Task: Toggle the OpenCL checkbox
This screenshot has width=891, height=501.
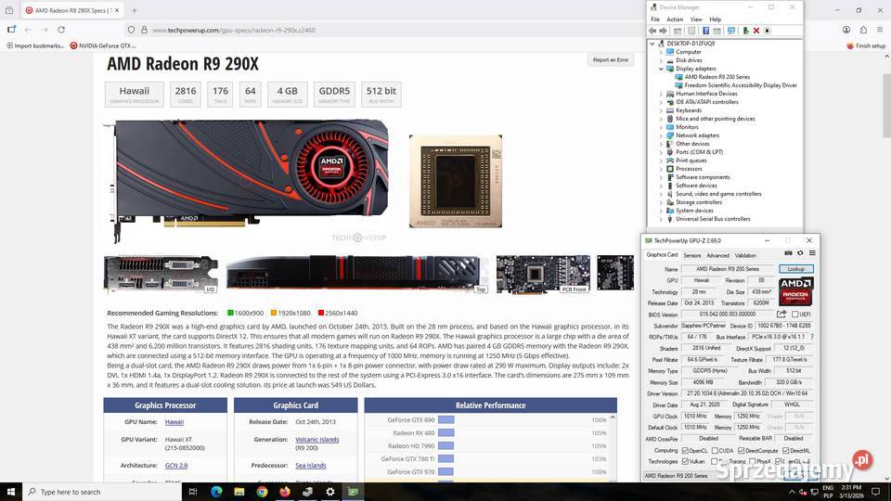Action: [x=685, y=451]
